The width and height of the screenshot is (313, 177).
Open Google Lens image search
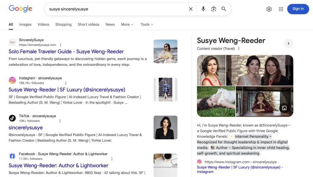pos(214,9)
